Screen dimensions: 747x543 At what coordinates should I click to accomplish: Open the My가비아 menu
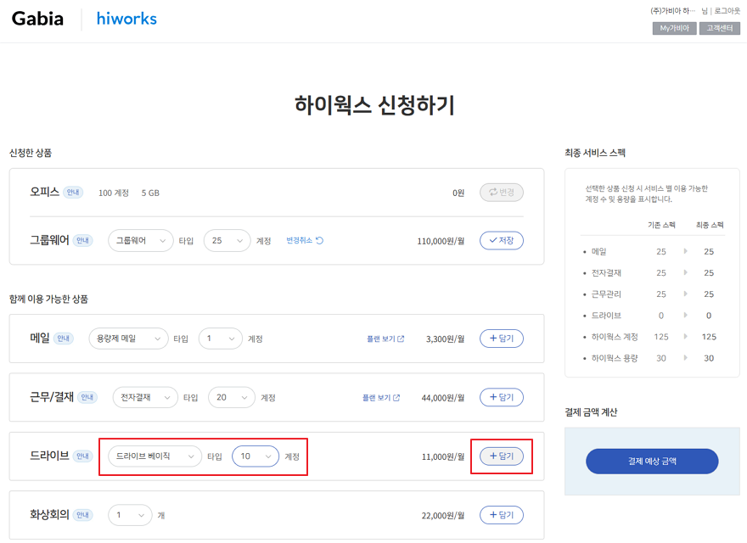pos(674,29)
